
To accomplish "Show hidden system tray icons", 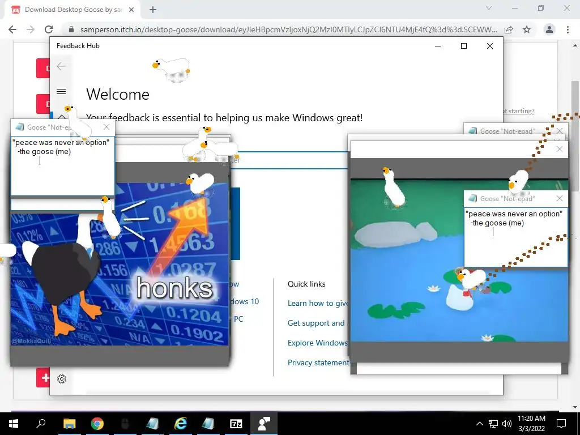I will (x=479, y=424).
